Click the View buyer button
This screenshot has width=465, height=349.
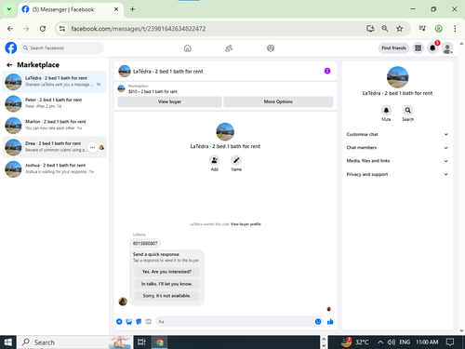coord(169,101)
